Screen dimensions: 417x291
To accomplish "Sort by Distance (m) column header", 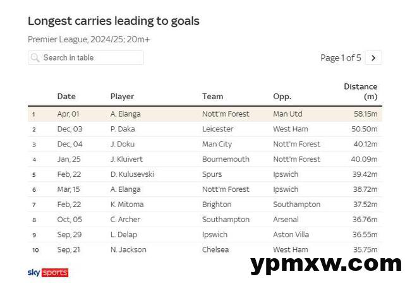I will pyautogui.click(x=360, y=92).
